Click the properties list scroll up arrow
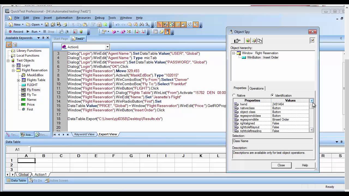Screen dimensions: 349x196 [x=312, y=101]
